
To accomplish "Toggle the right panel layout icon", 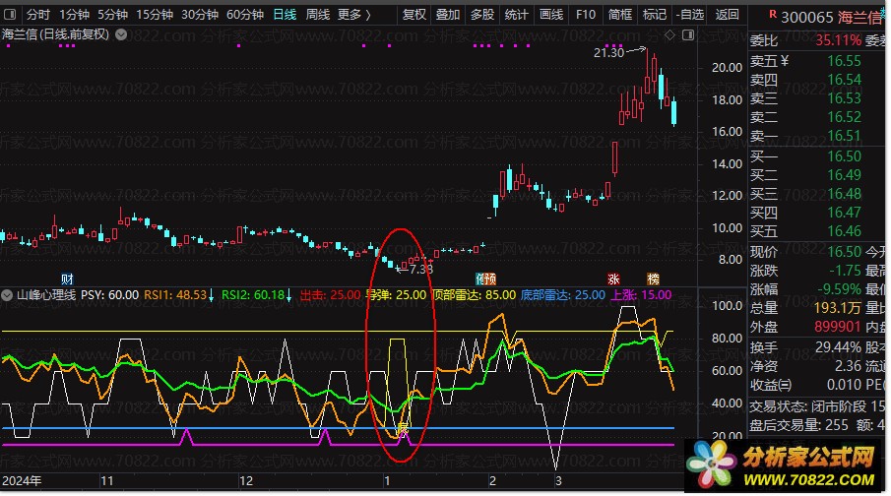I will point(688,35).
